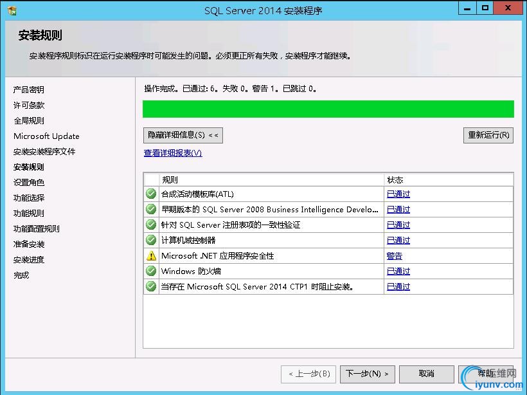Viewport: 527px width, 395px height.
Task: Open 已通过 link for registry consistency rule
Action: [x=398, y=225]
